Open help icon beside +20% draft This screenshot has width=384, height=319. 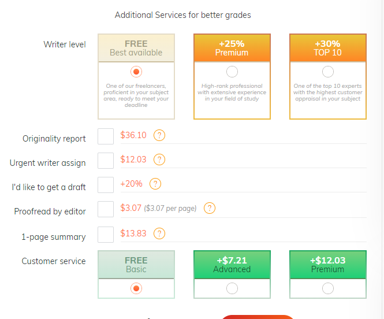[x=155, y=184]
